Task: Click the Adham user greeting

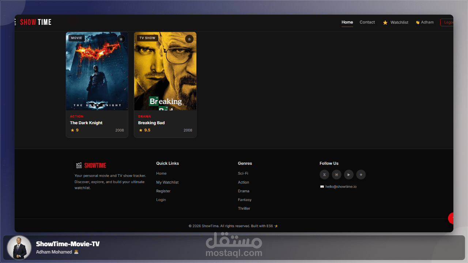Action: click(424, 23)
